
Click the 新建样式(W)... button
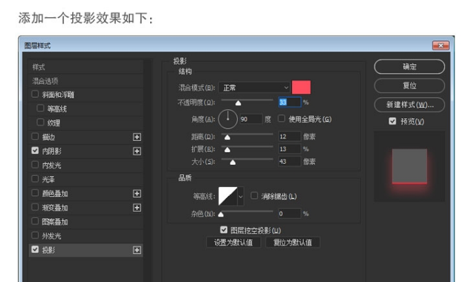tap(409, 105)
